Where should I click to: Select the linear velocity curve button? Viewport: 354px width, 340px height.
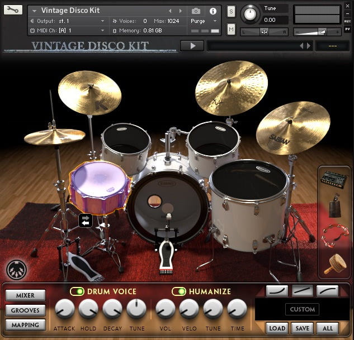pos(303,291)
